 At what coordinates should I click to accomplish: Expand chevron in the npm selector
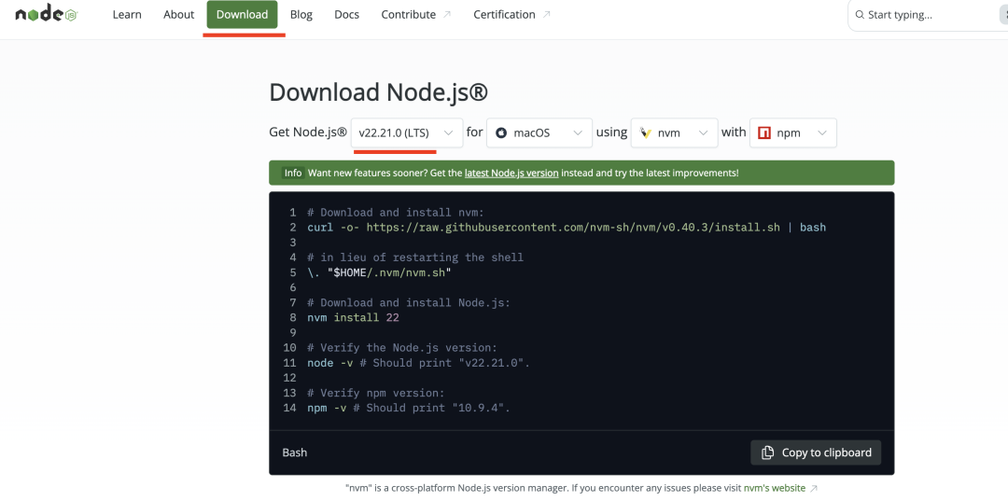(822, 133)
